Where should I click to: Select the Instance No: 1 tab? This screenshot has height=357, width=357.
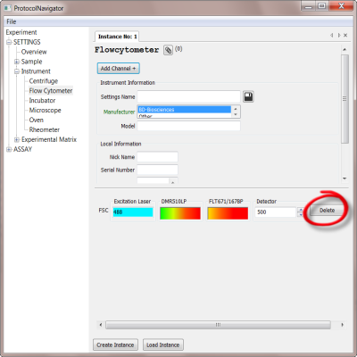pyautogui.click(x=117, y=37)
